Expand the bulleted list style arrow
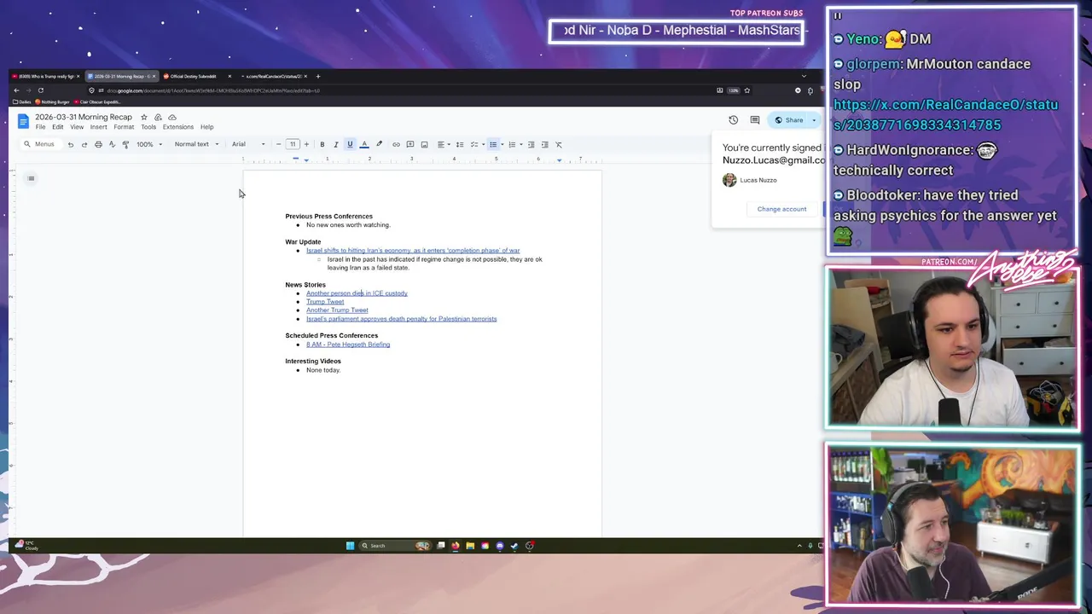Screen dimensions: 1092x614 502,144
